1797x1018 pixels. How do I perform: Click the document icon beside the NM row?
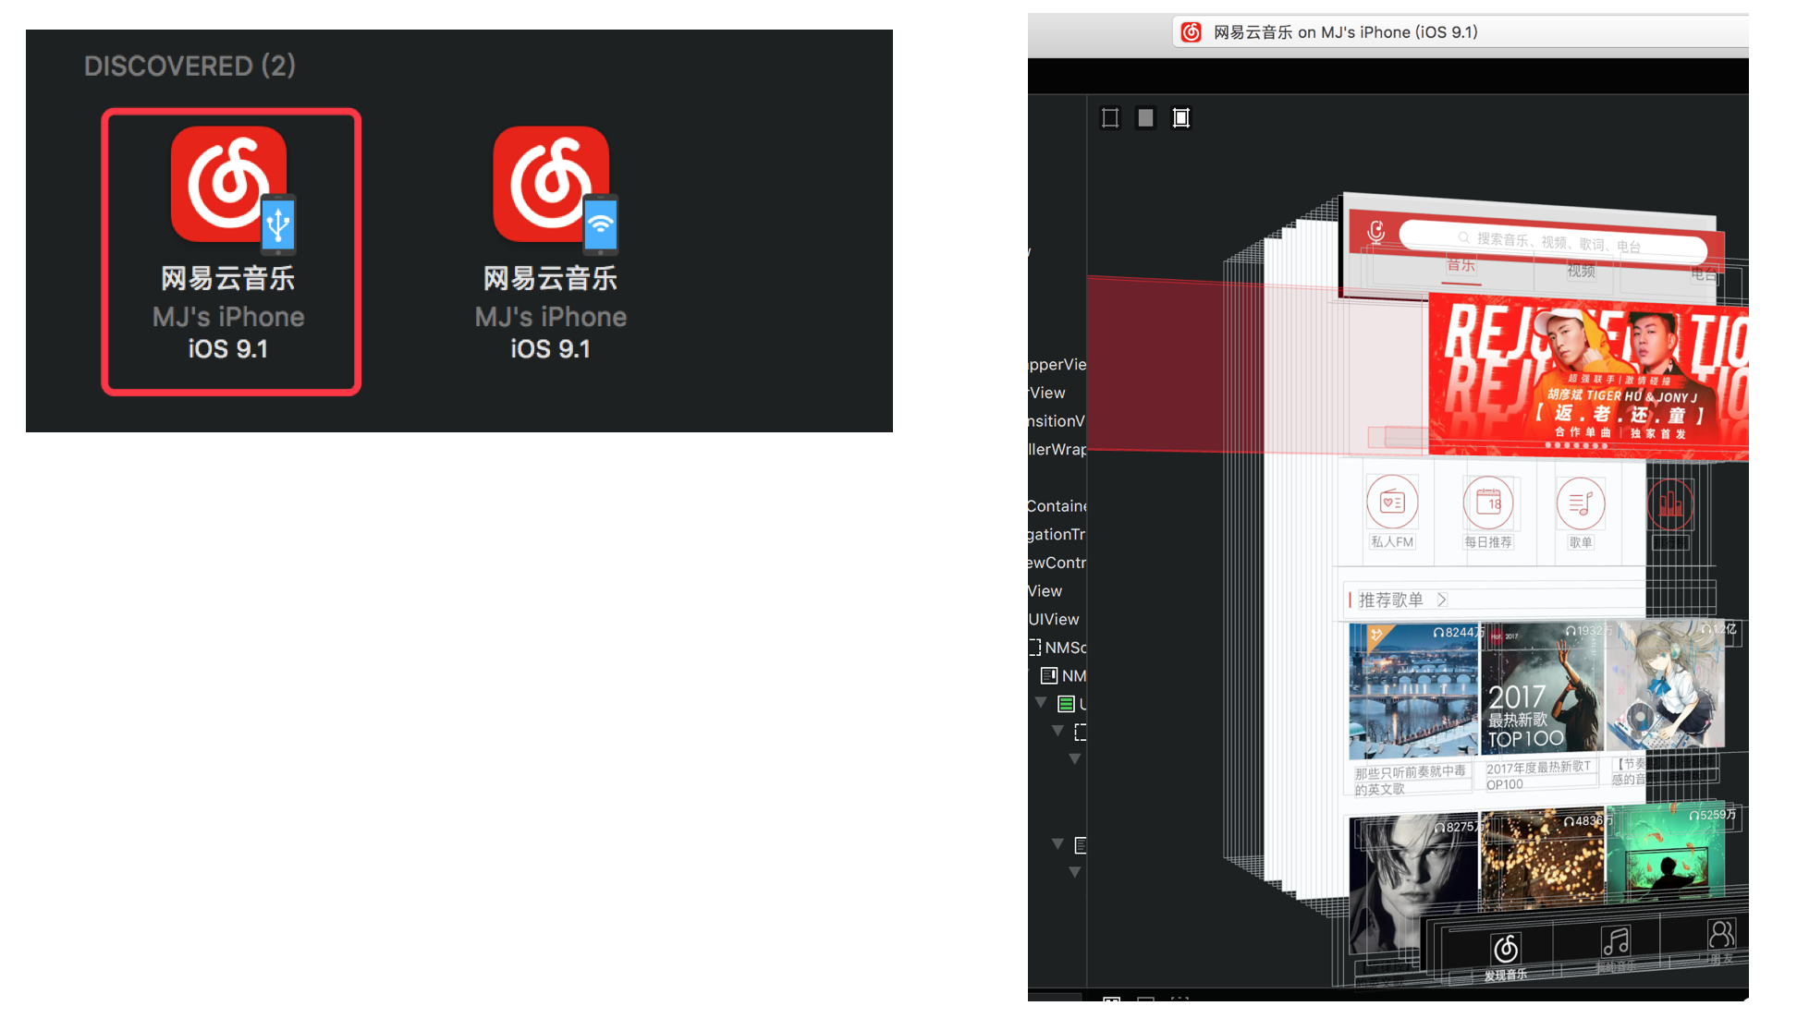click(1049, 675)
